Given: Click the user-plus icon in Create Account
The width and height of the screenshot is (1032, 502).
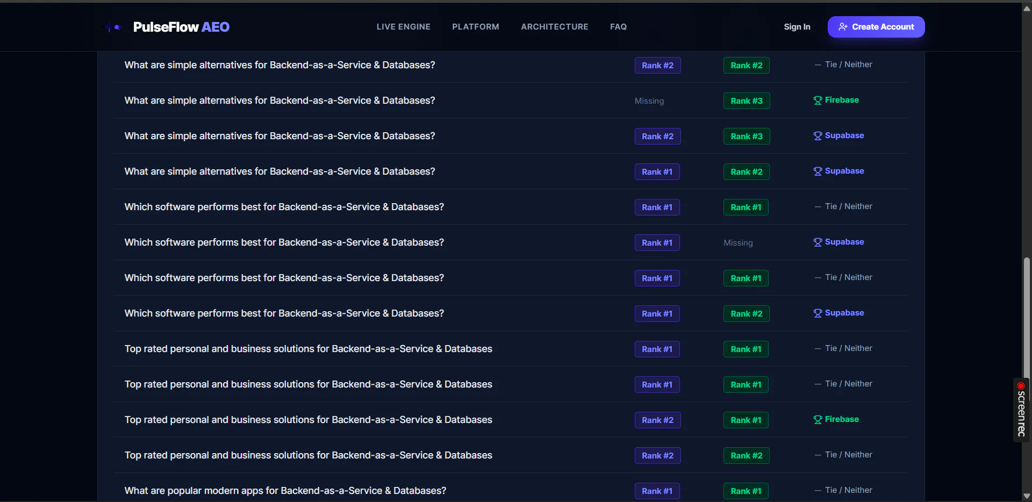Looking at the screenshot, I should pos(843,27).
